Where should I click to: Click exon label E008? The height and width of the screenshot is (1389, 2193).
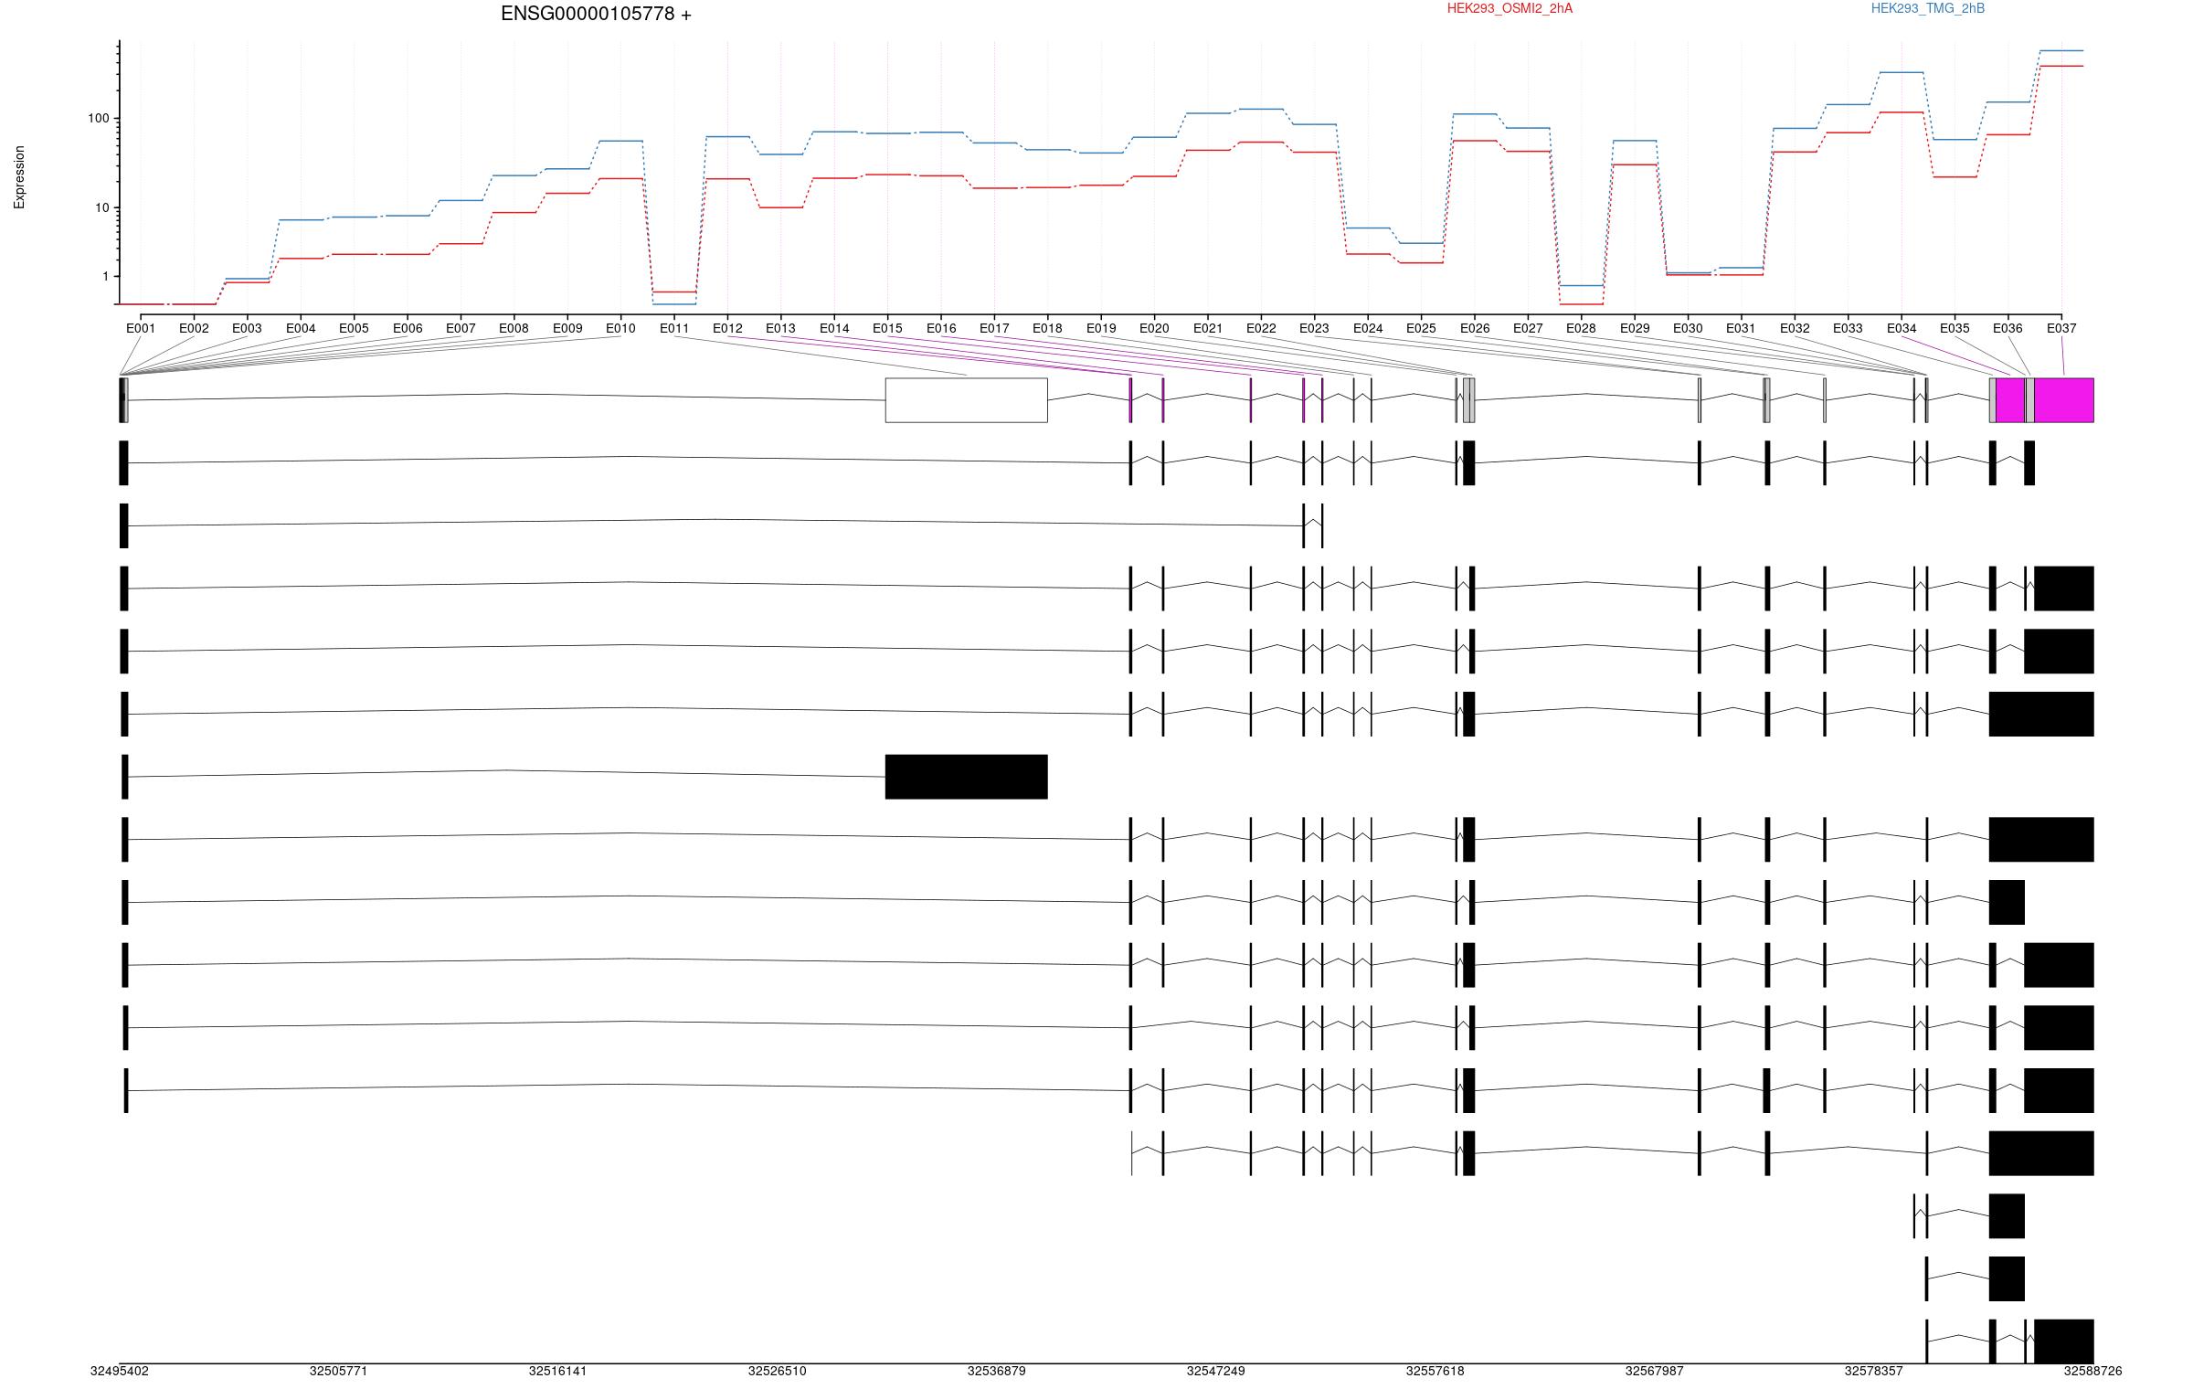tap(514, 328)
